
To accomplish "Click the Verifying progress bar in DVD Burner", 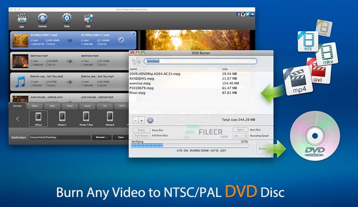I will click(190, 145).
